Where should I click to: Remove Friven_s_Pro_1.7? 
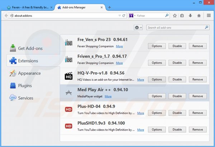click(197, 63)
